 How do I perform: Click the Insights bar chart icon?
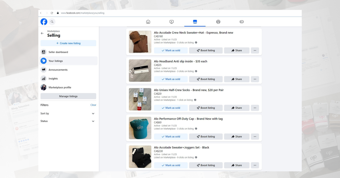(44, 79)
